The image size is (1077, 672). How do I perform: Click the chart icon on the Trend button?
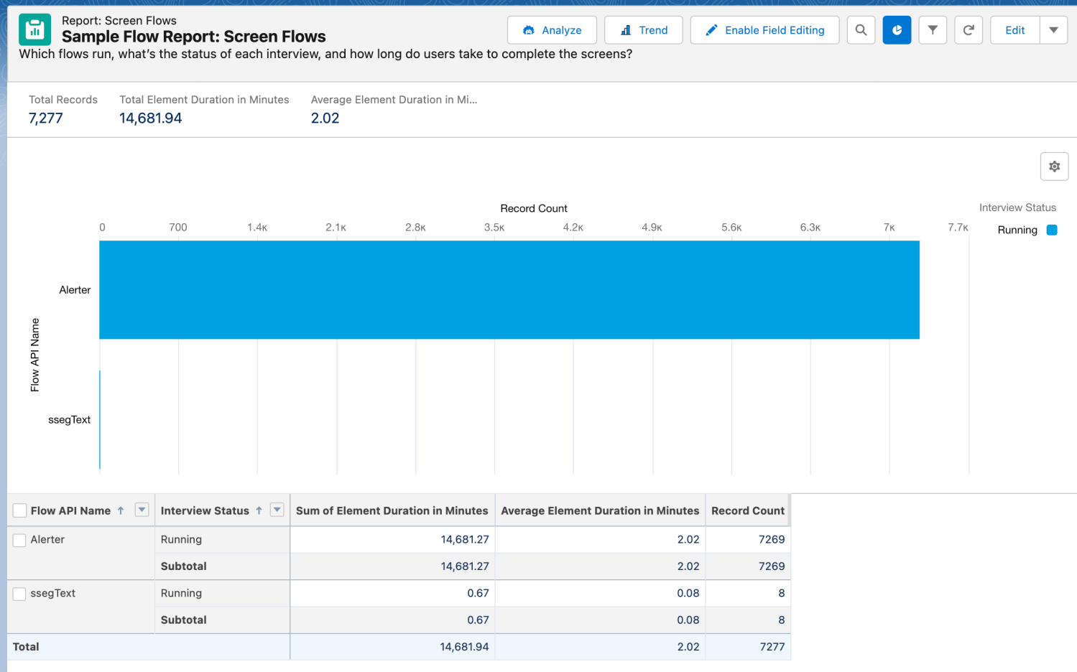click(627, 29)
